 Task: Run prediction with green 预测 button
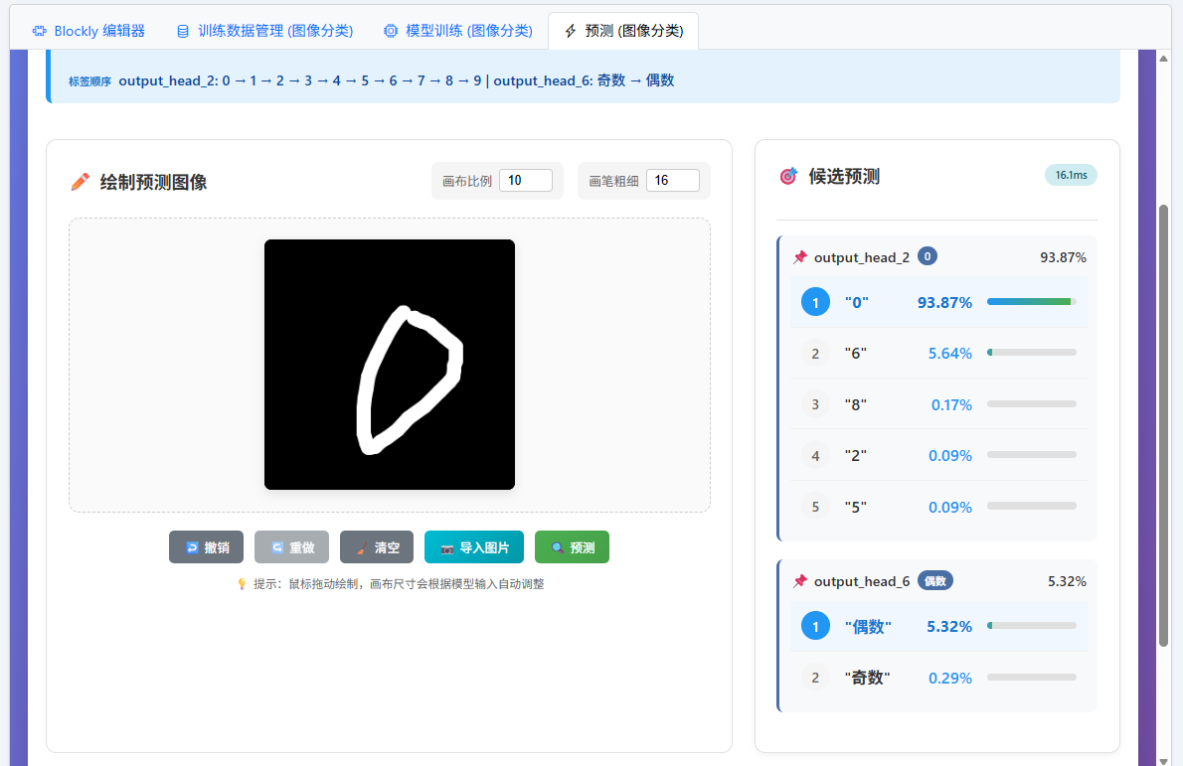click(x=572, y=547)
